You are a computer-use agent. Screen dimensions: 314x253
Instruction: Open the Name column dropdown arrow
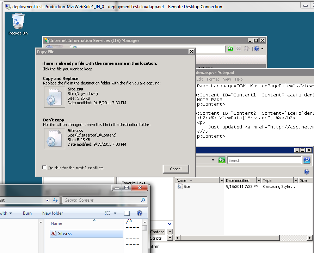pos(222,181)
